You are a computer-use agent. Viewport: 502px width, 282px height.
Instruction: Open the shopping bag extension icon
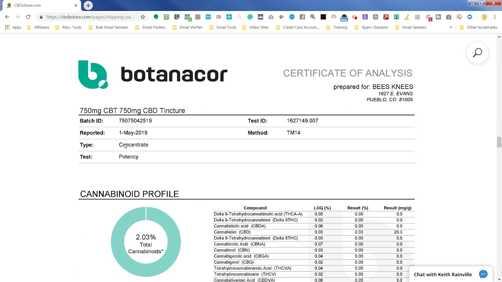point(449,17)
